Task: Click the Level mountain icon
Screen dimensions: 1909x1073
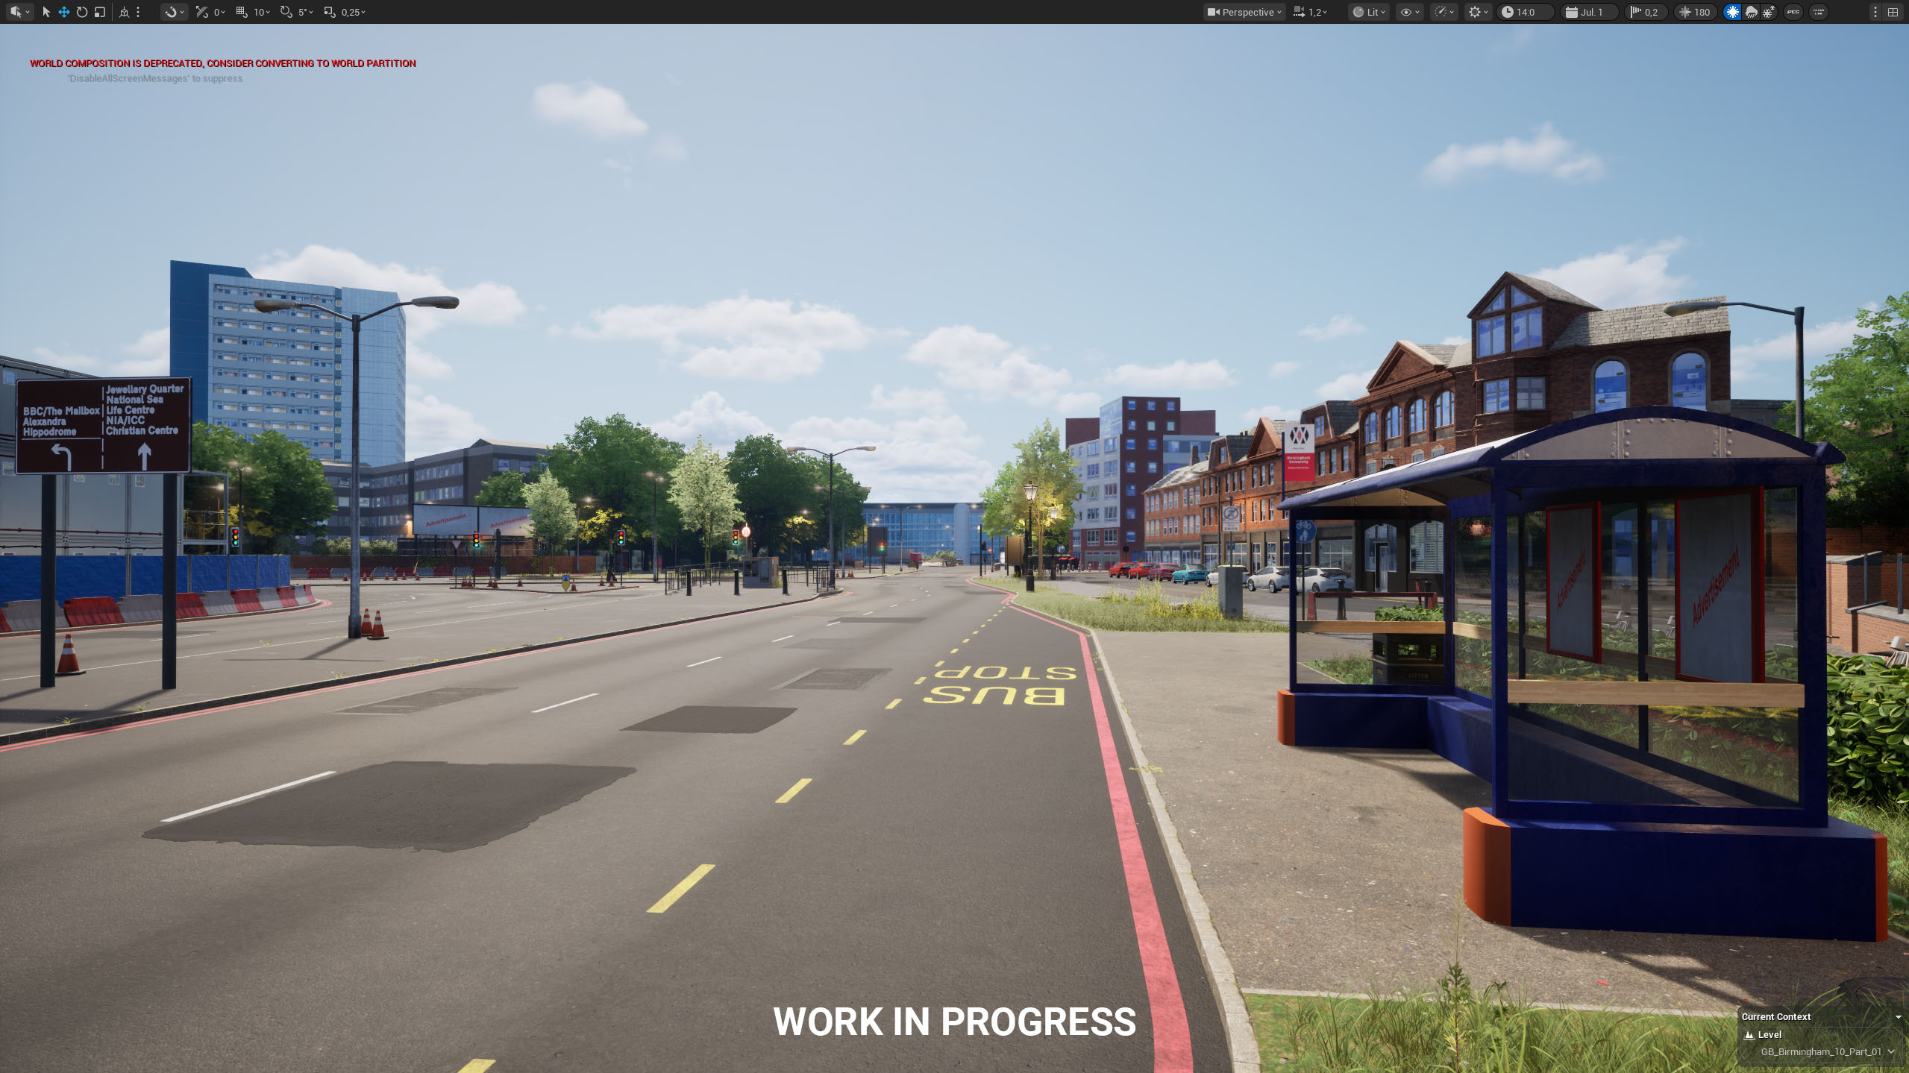Action: point(1749,1035)
